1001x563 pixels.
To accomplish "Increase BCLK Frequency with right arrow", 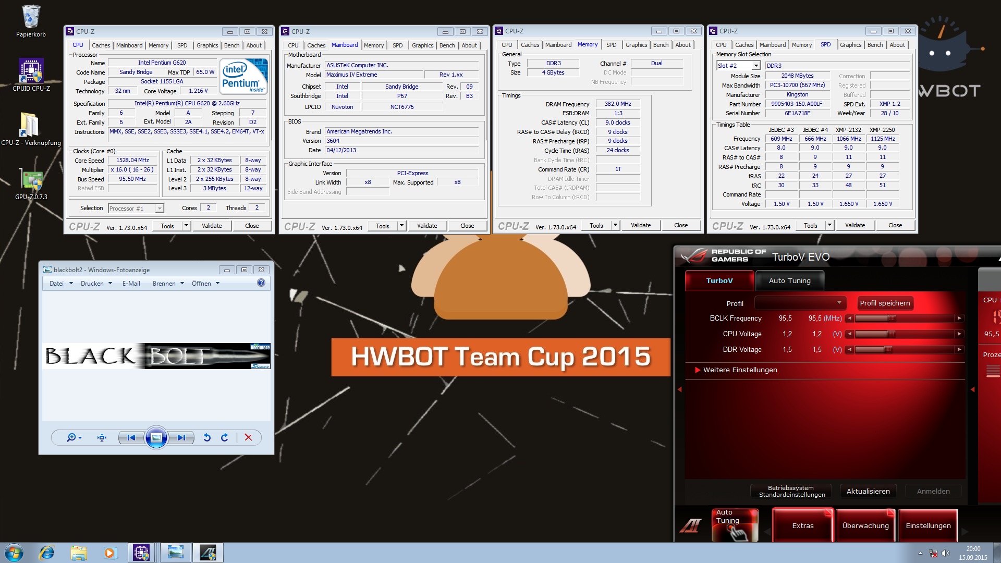I will [x=959, y=319].
